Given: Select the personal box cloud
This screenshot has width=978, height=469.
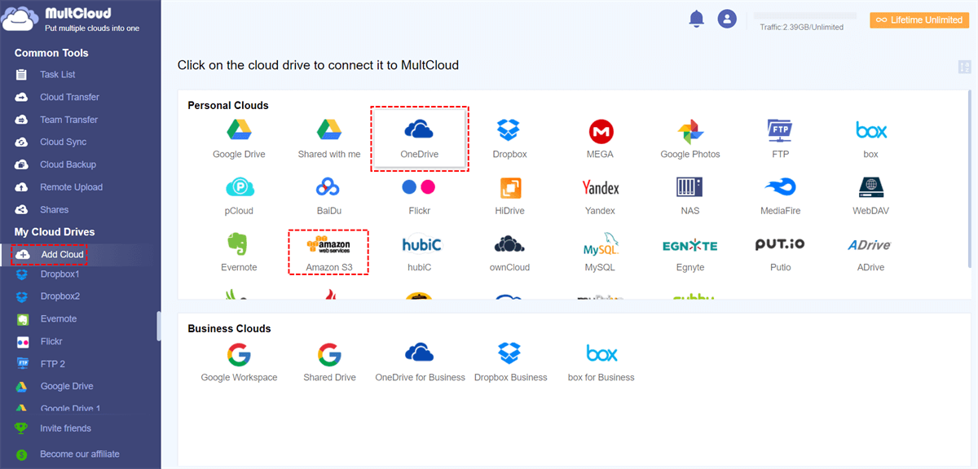Looking at the screenshot, I should [870, 138].
